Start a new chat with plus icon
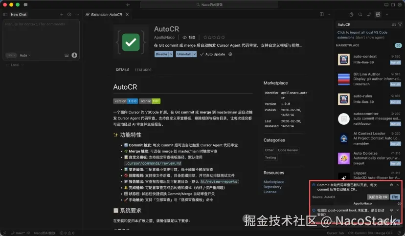This screenshot has height=236, width=405. click(62, 15)
